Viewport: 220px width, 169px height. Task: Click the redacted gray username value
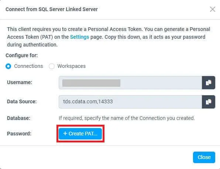click(91, 83)
